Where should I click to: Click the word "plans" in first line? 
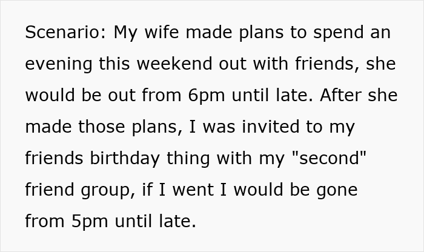pyautogui.click(x=262, y=32)
